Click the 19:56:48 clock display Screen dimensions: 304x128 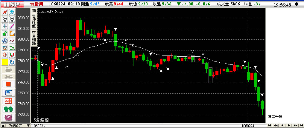(282, 5)
